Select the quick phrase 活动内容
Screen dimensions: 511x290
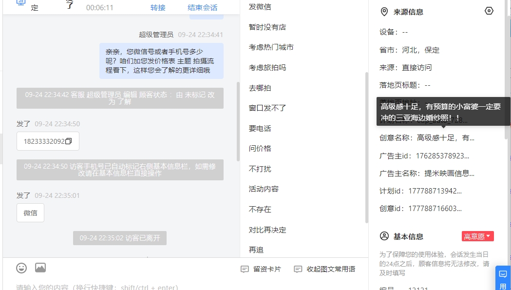(x=264, y=189)
